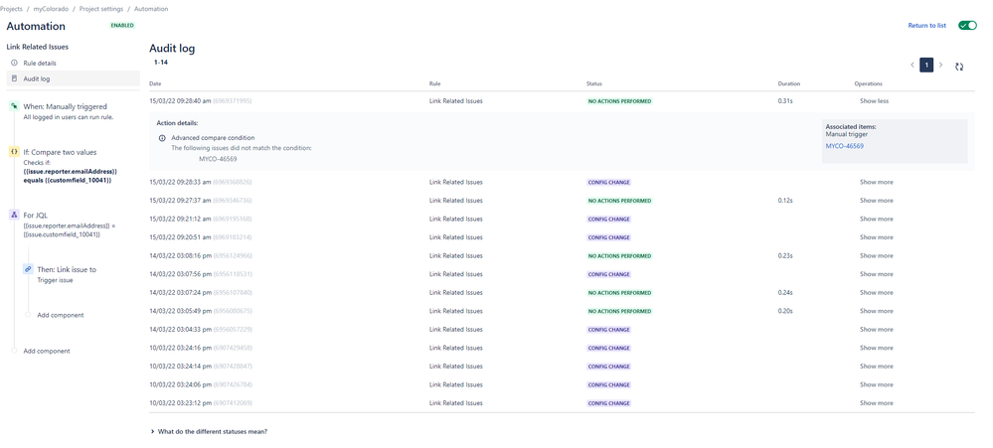
Task: Open associated issue MYCO-46569 link
Action: click(844, 146)
